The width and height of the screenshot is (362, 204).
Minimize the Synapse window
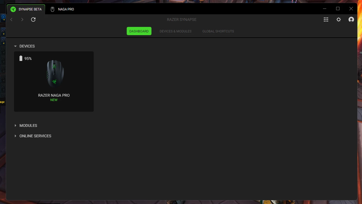tap(325, 9)
